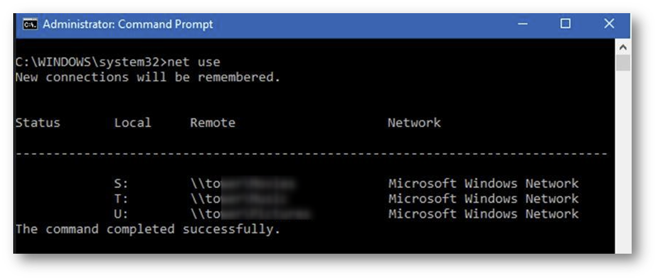658x280 pixels.
Task: Close the Administrator Command Prompt window
Action: pos(608,24)
